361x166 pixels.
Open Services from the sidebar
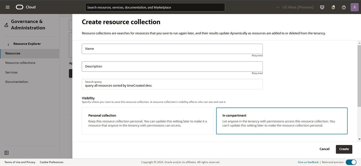pyautogui.click(x=11, y=72)
